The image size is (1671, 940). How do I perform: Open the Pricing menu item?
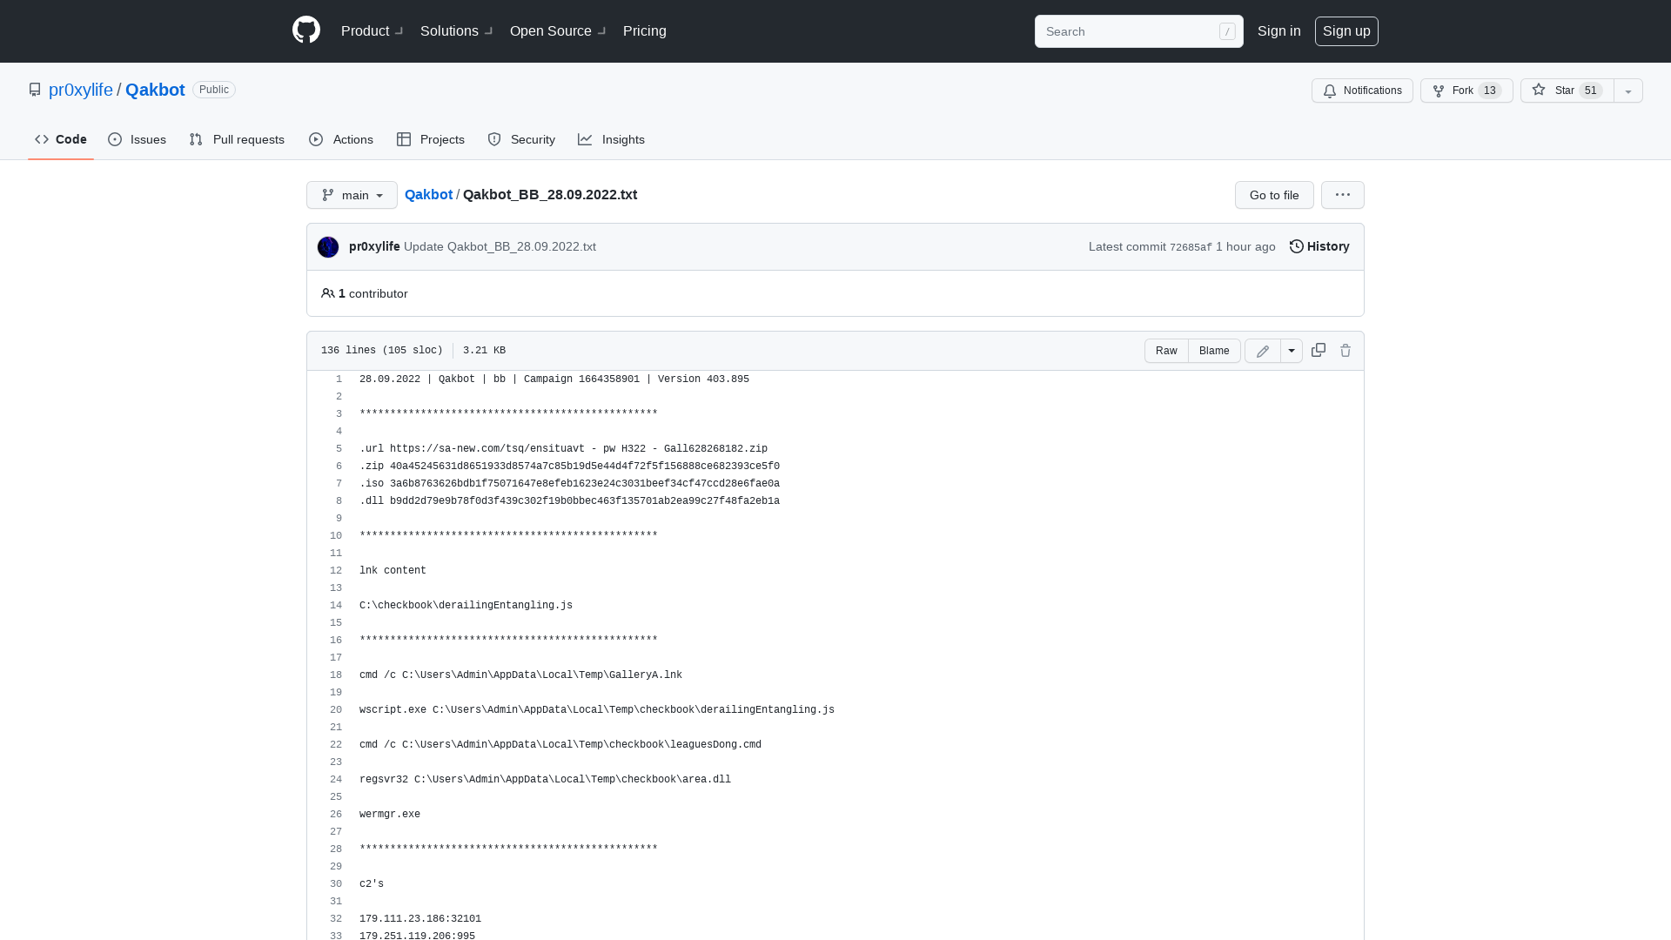[x=644, y=30]
